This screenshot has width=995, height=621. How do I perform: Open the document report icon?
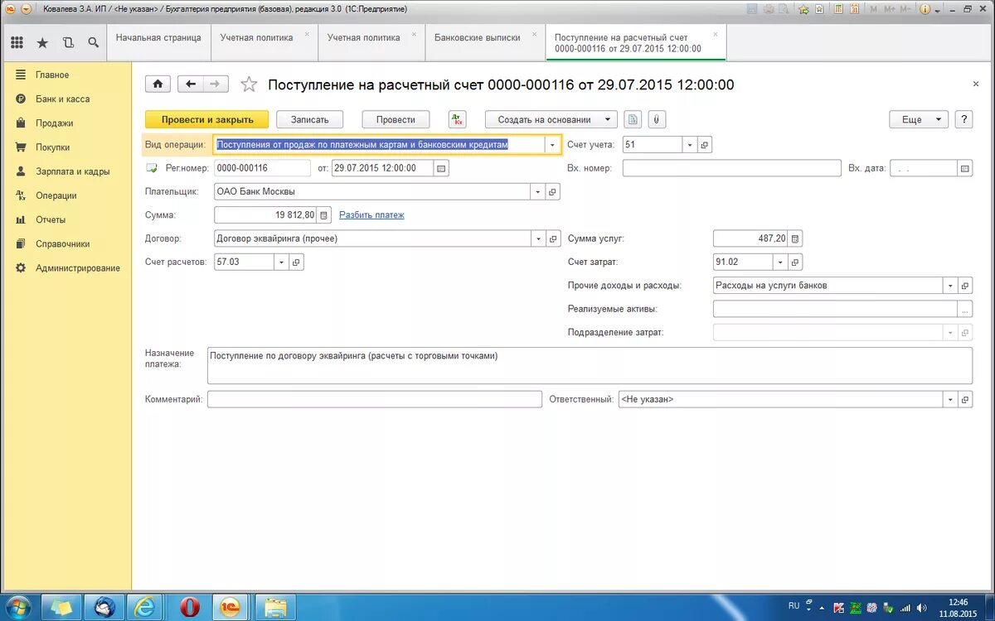click(x=633, y=119)
